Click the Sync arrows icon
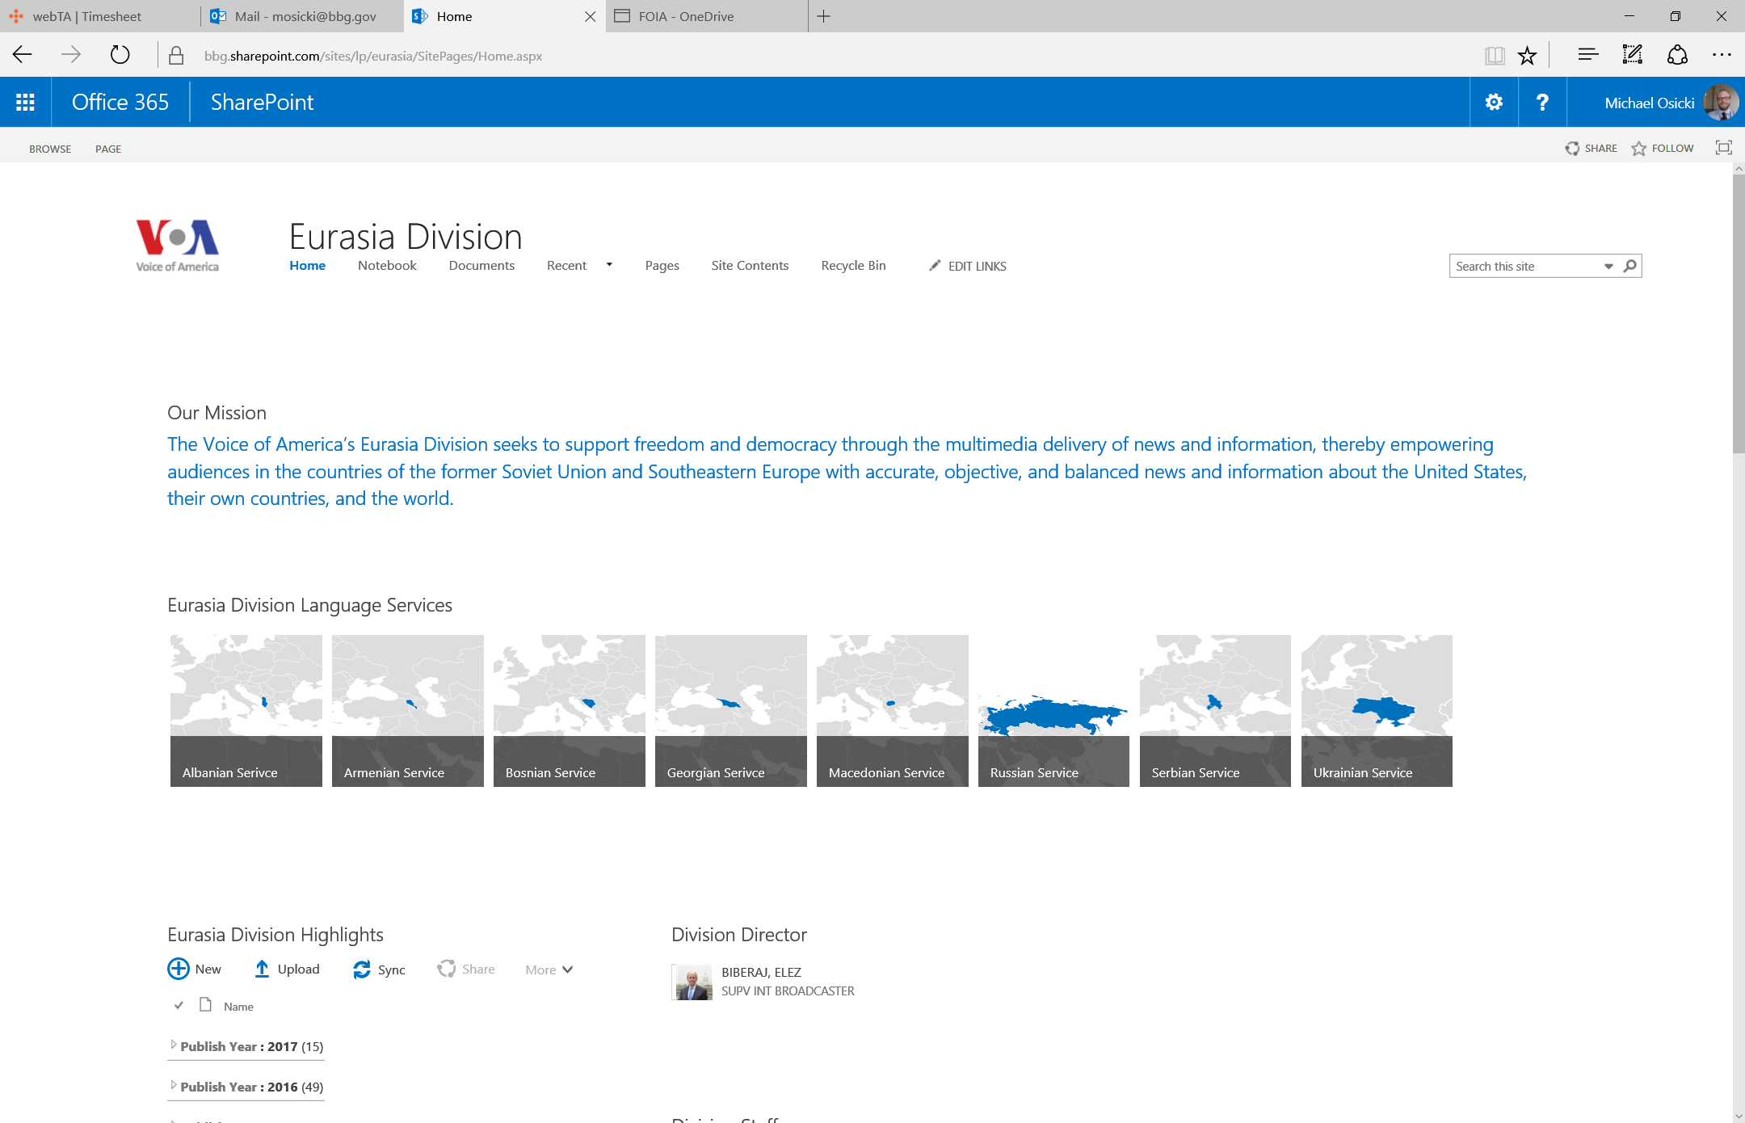 (362, 969)
